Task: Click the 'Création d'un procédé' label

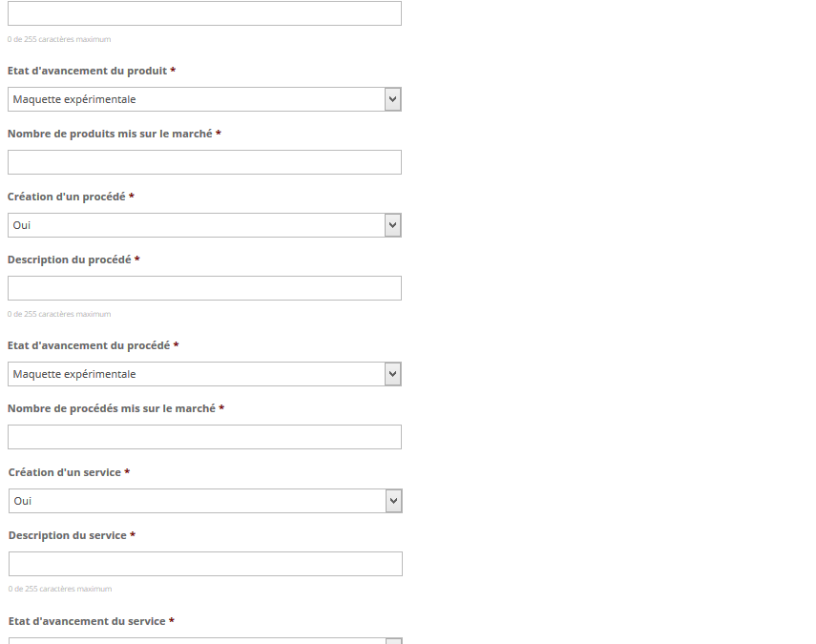Action: 66,197
